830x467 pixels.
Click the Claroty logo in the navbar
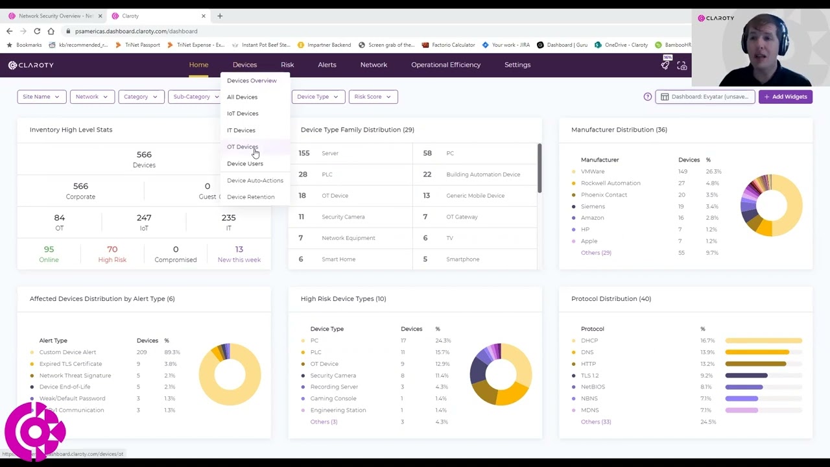(31, 65)
